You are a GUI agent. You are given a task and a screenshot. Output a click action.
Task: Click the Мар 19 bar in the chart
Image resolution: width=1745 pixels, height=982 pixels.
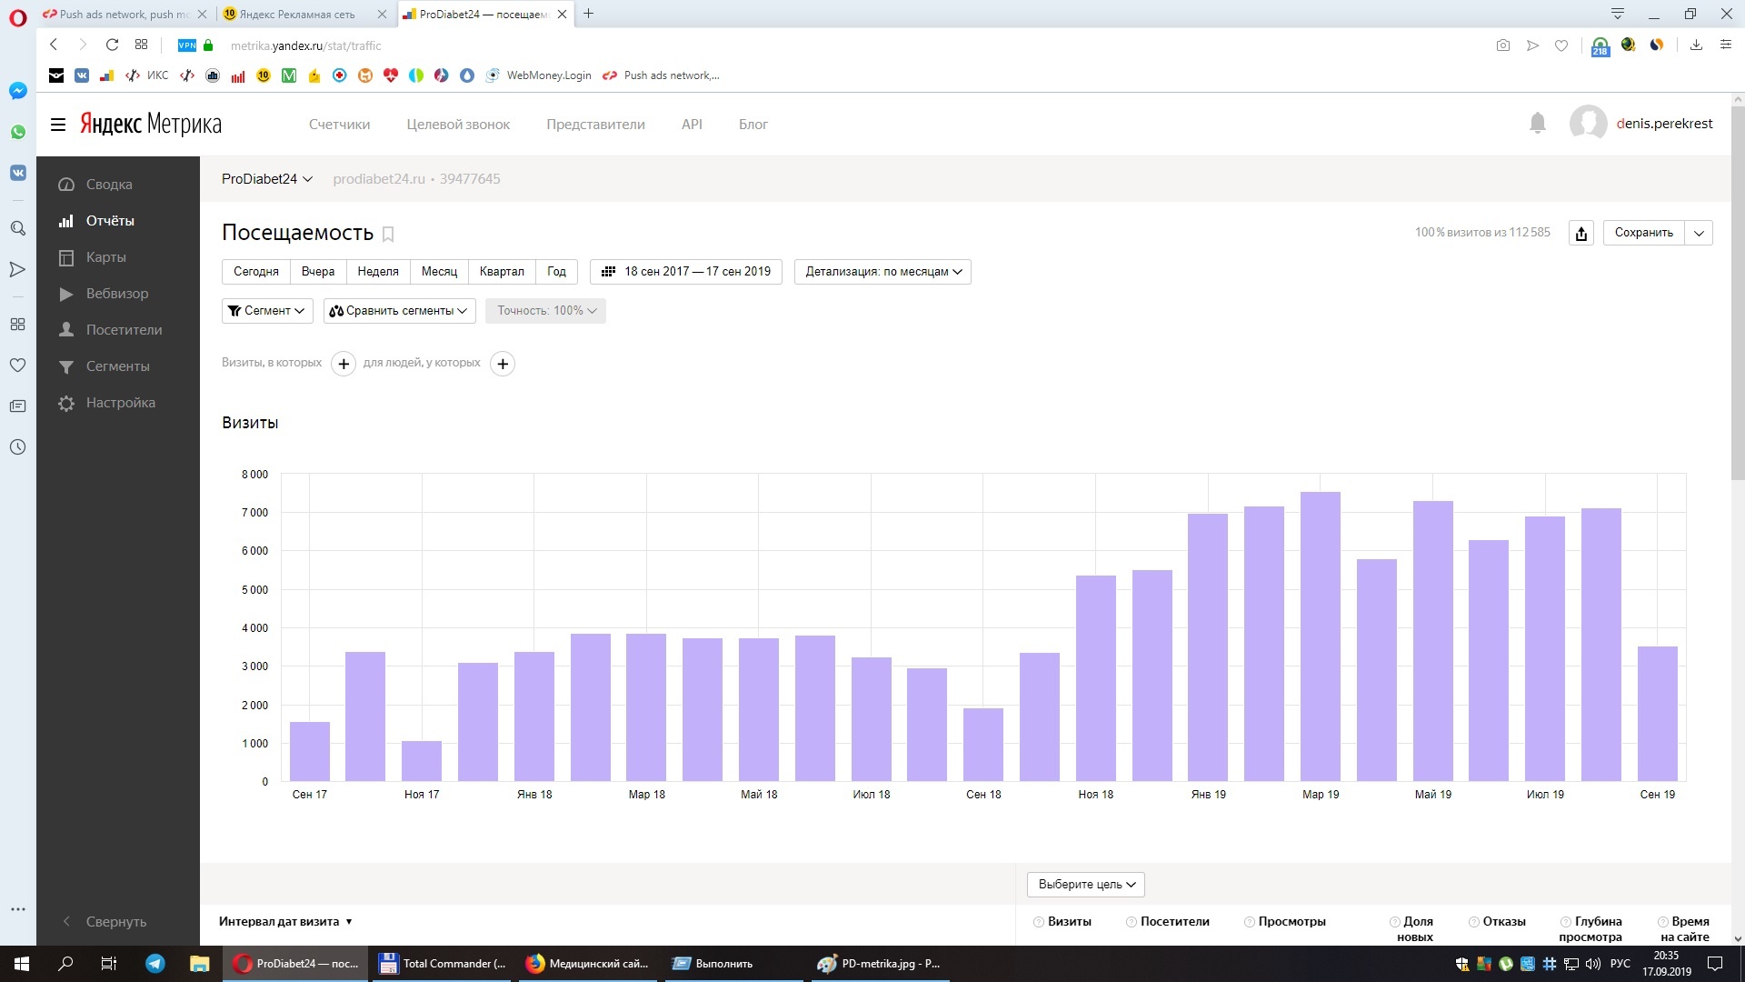[x=1320, y=636]
